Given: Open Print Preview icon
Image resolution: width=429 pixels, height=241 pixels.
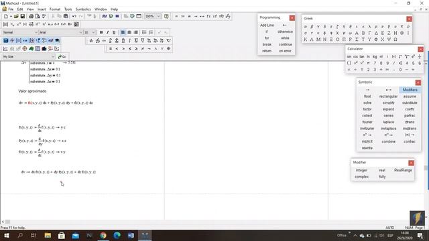Looking at the screenshot, I should 38,16.
